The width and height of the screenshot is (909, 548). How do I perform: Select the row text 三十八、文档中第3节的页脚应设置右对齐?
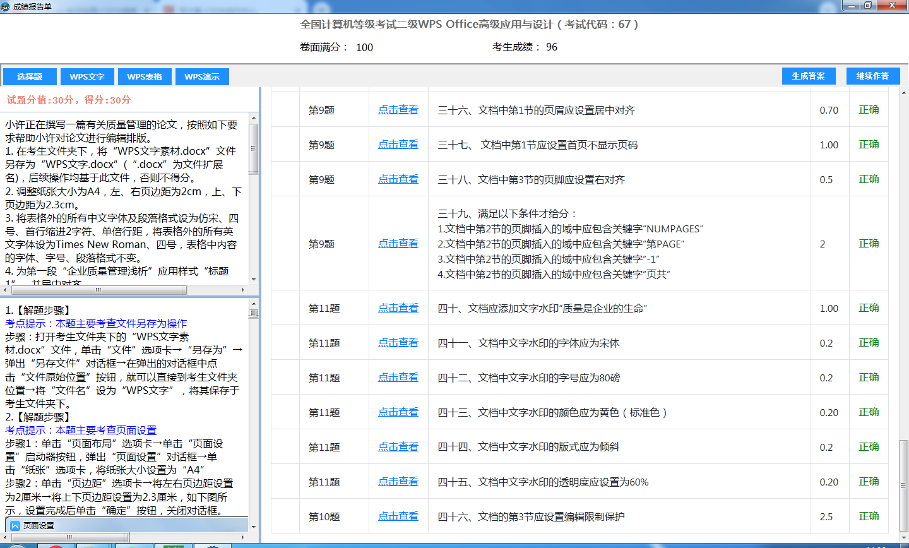click(x=532, y=179)
